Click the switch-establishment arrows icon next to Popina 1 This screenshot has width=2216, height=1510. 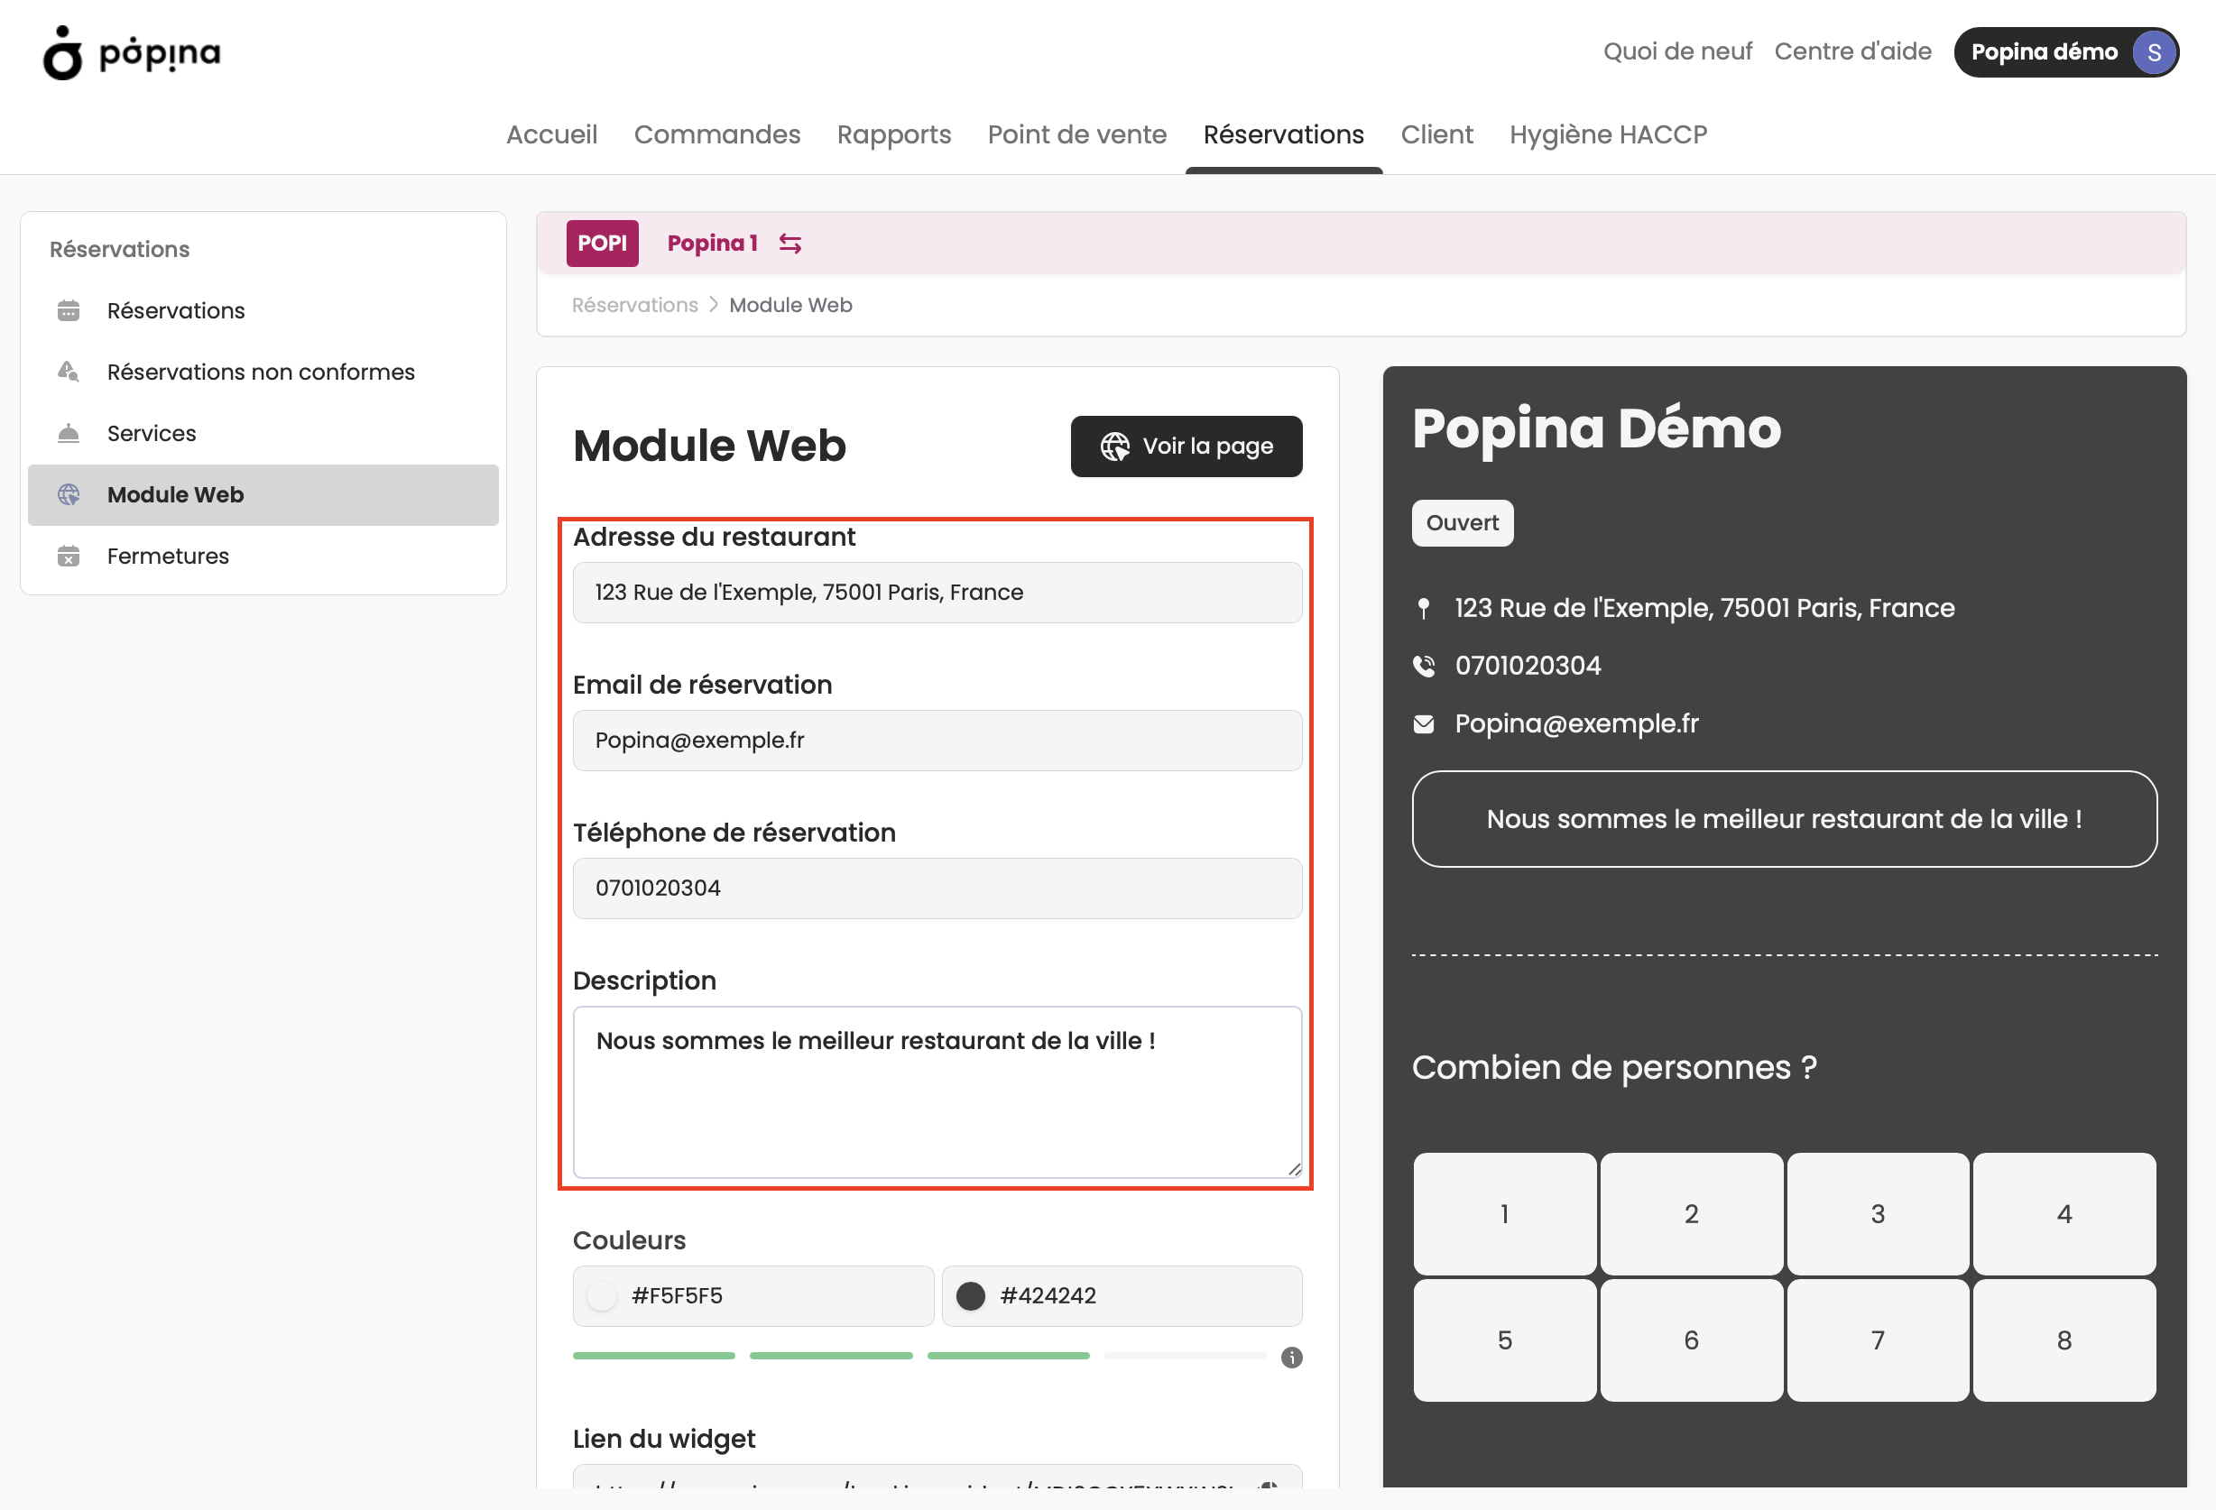(789, 244)
